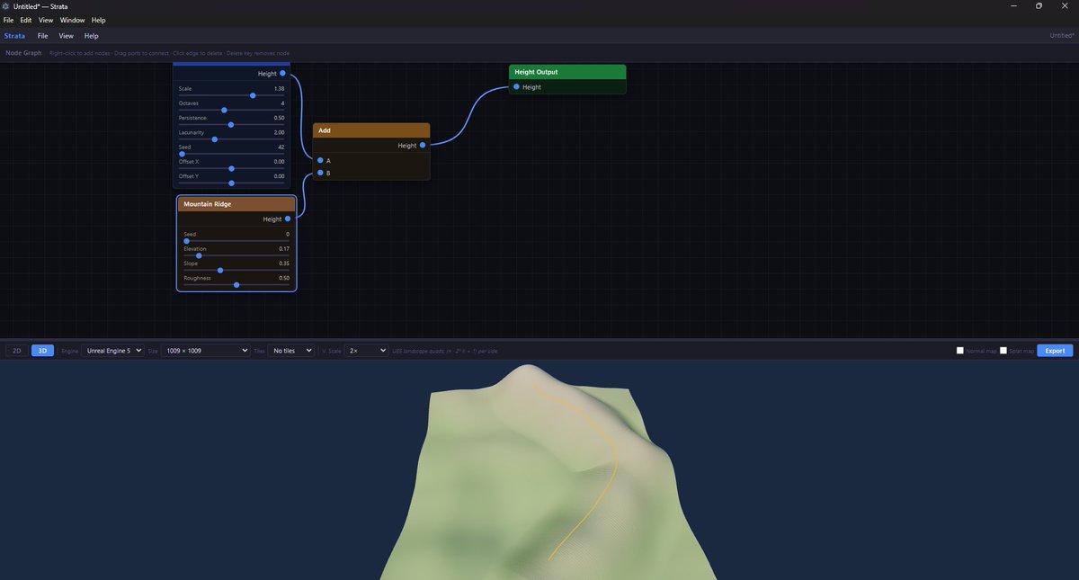Click the Offset X slider
Image resolution: width=1079 pixels, height=580 pixels.
pyautogui.click(x=231, y=168)
